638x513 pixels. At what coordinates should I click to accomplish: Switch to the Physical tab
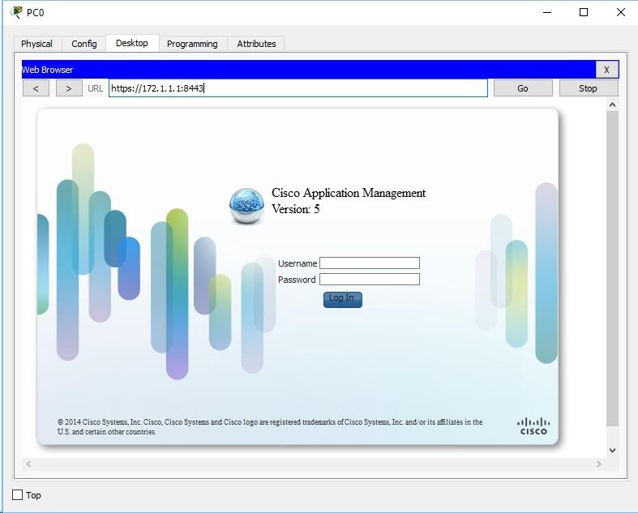pos(37,44)
